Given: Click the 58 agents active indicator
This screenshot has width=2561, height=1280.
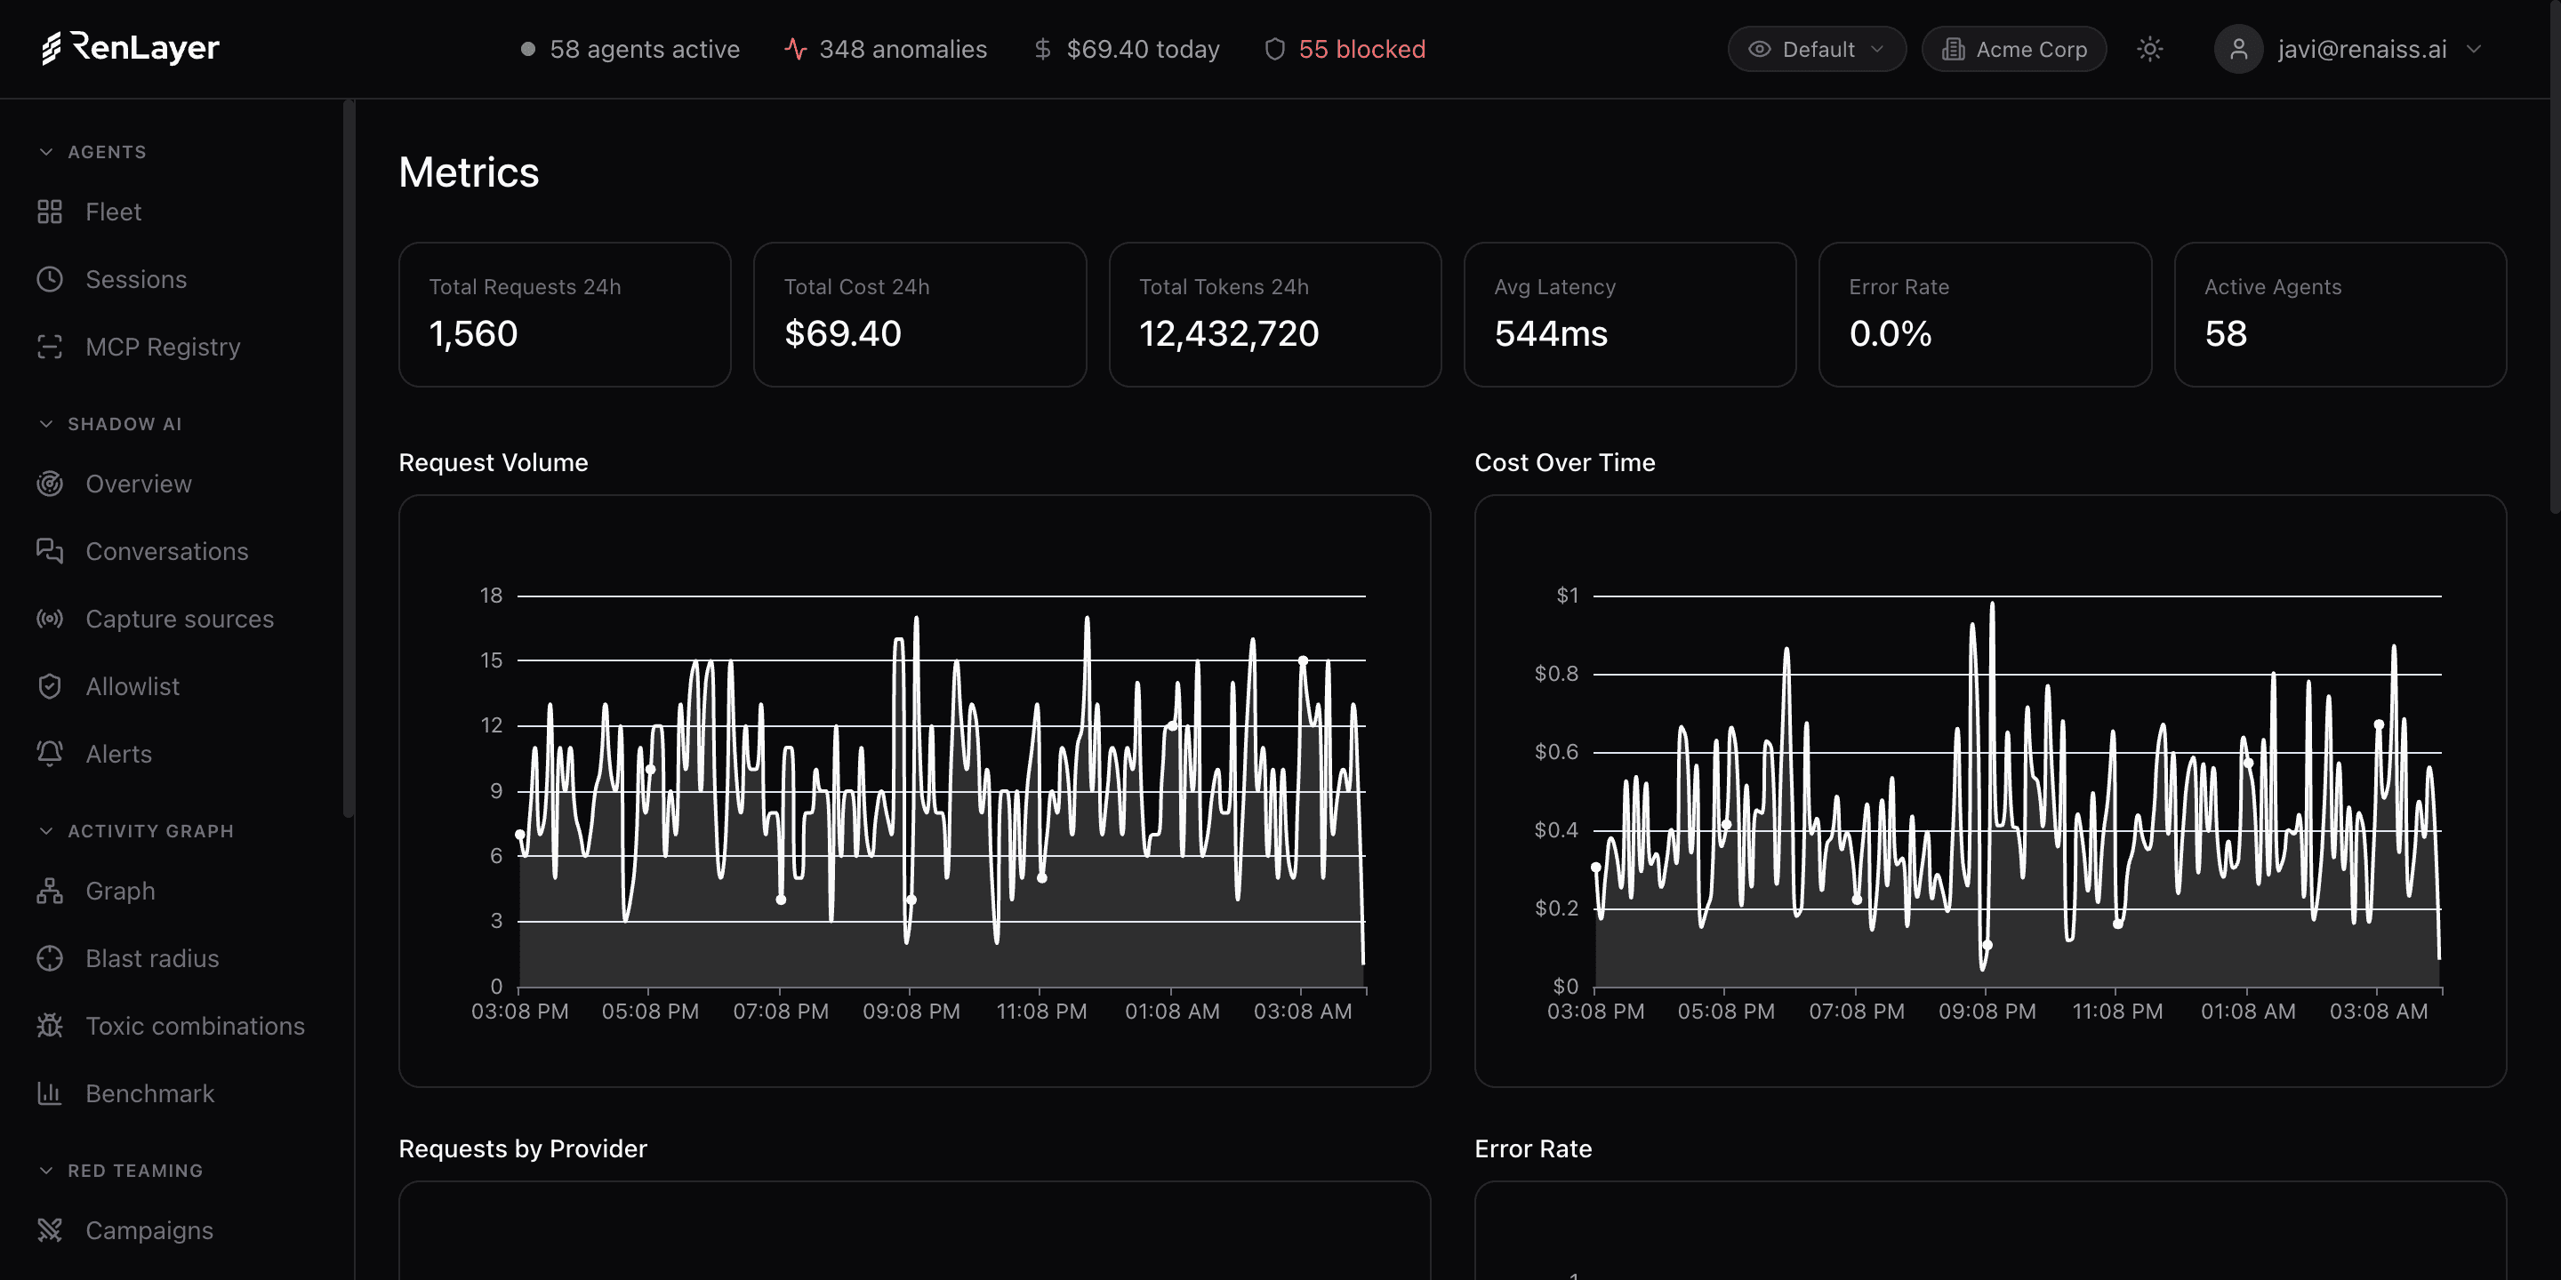Looking at the screenshot, I should (x=630, y=49).
